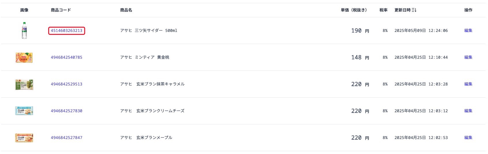Viewport: 488px width, 154px height.
Task: Click the クリームチーズ product thumbnail
Action: click(24, 111)
